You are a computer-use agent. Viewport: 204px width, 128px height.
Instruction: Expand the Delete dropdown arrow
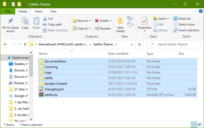[110, 21]
